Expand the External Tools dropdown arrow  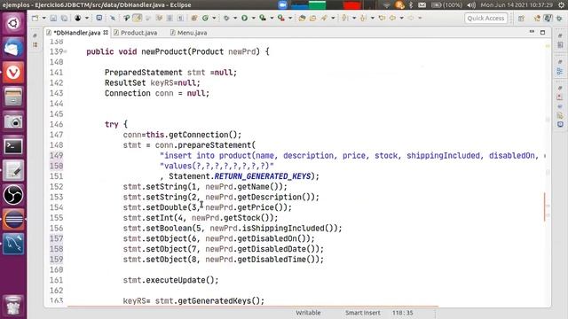(290, 18)
